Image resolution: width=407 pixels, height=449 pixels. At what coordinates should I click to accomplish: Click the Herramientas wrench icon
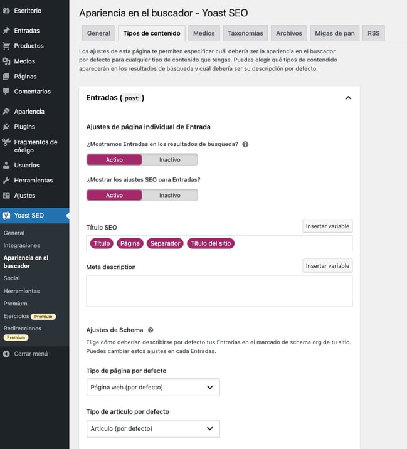click(6, 180)
